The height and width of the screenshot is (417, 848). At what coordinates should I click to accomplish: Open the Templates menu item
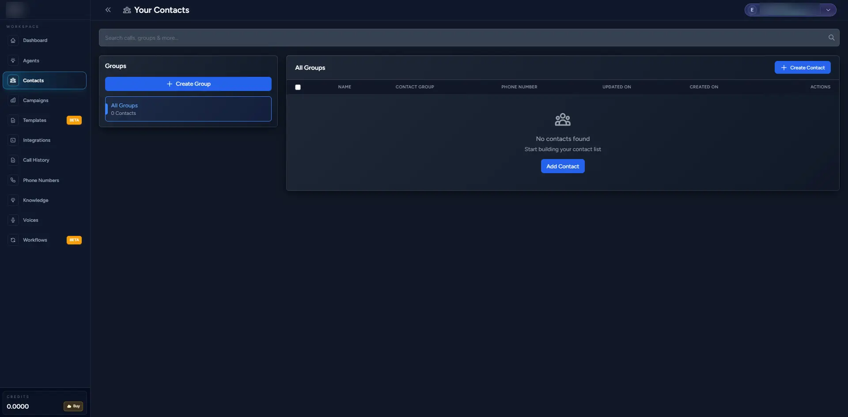click(x=34, y=121)
